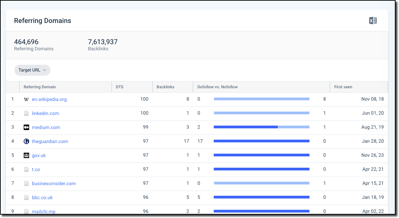This screenshot has width=399, height=218.
Task: Click the Guardian favicon icon
Action: tap(26, 141)
